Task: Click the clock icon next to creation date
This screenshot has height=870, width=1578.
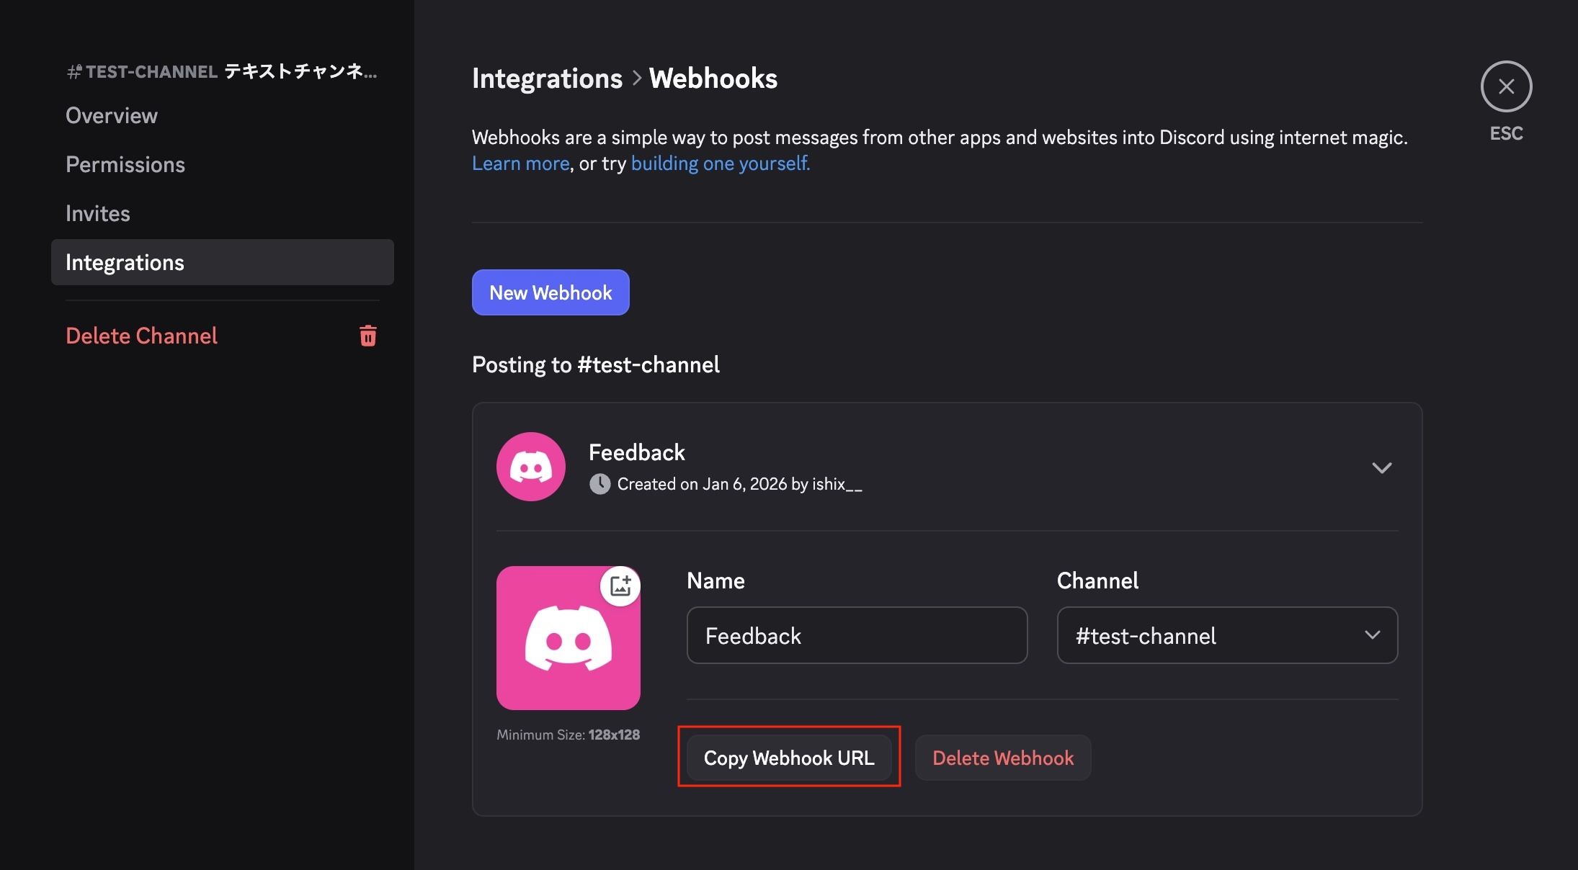Action: click(x=599, y=484)
